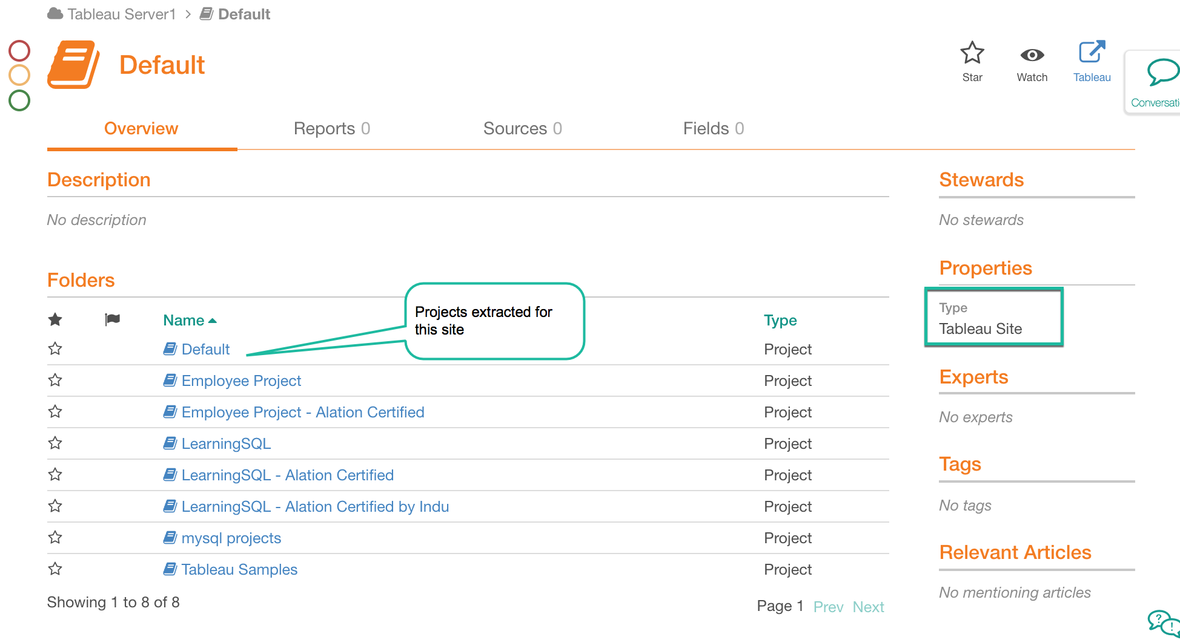Sort folders by the Name column
The width and height of the screenshot is (1180, 640).
pyautogui.click(x=190, y=320)
